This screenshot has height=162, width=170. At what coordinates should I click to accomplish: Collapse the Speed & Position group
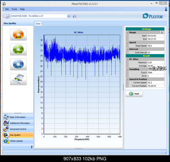coord(127,79)
